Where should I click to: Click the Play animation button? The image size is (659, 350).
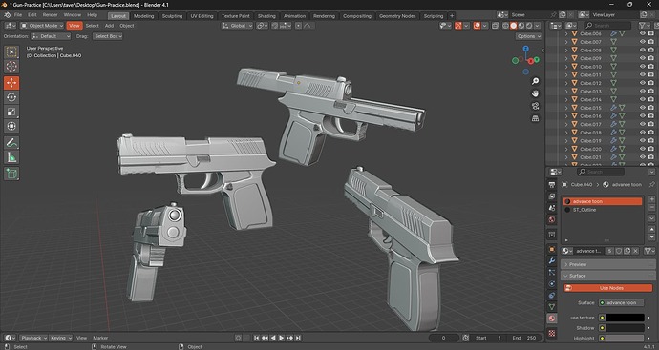point(282,338)
